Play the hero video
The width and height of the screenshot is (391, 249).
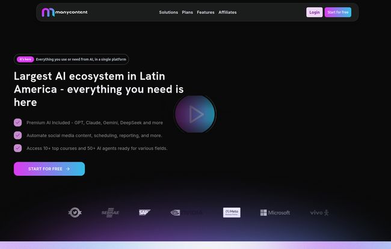tap(195, 114)
